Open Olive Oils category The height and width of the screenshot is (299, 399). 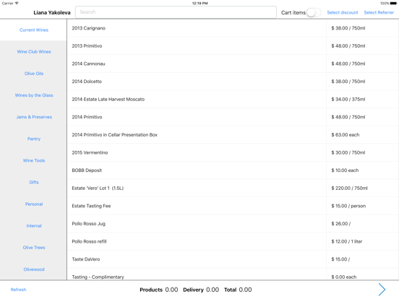point(34,74)
